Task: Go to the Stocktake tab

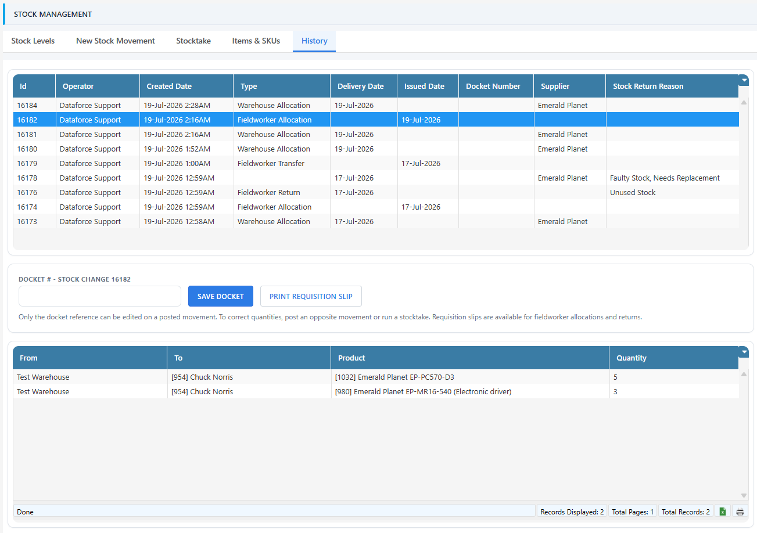Action: (x=193, y=41)
